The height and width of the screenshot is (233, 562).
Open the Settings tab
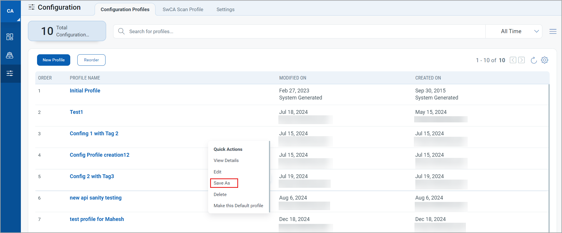click(225, 9)
